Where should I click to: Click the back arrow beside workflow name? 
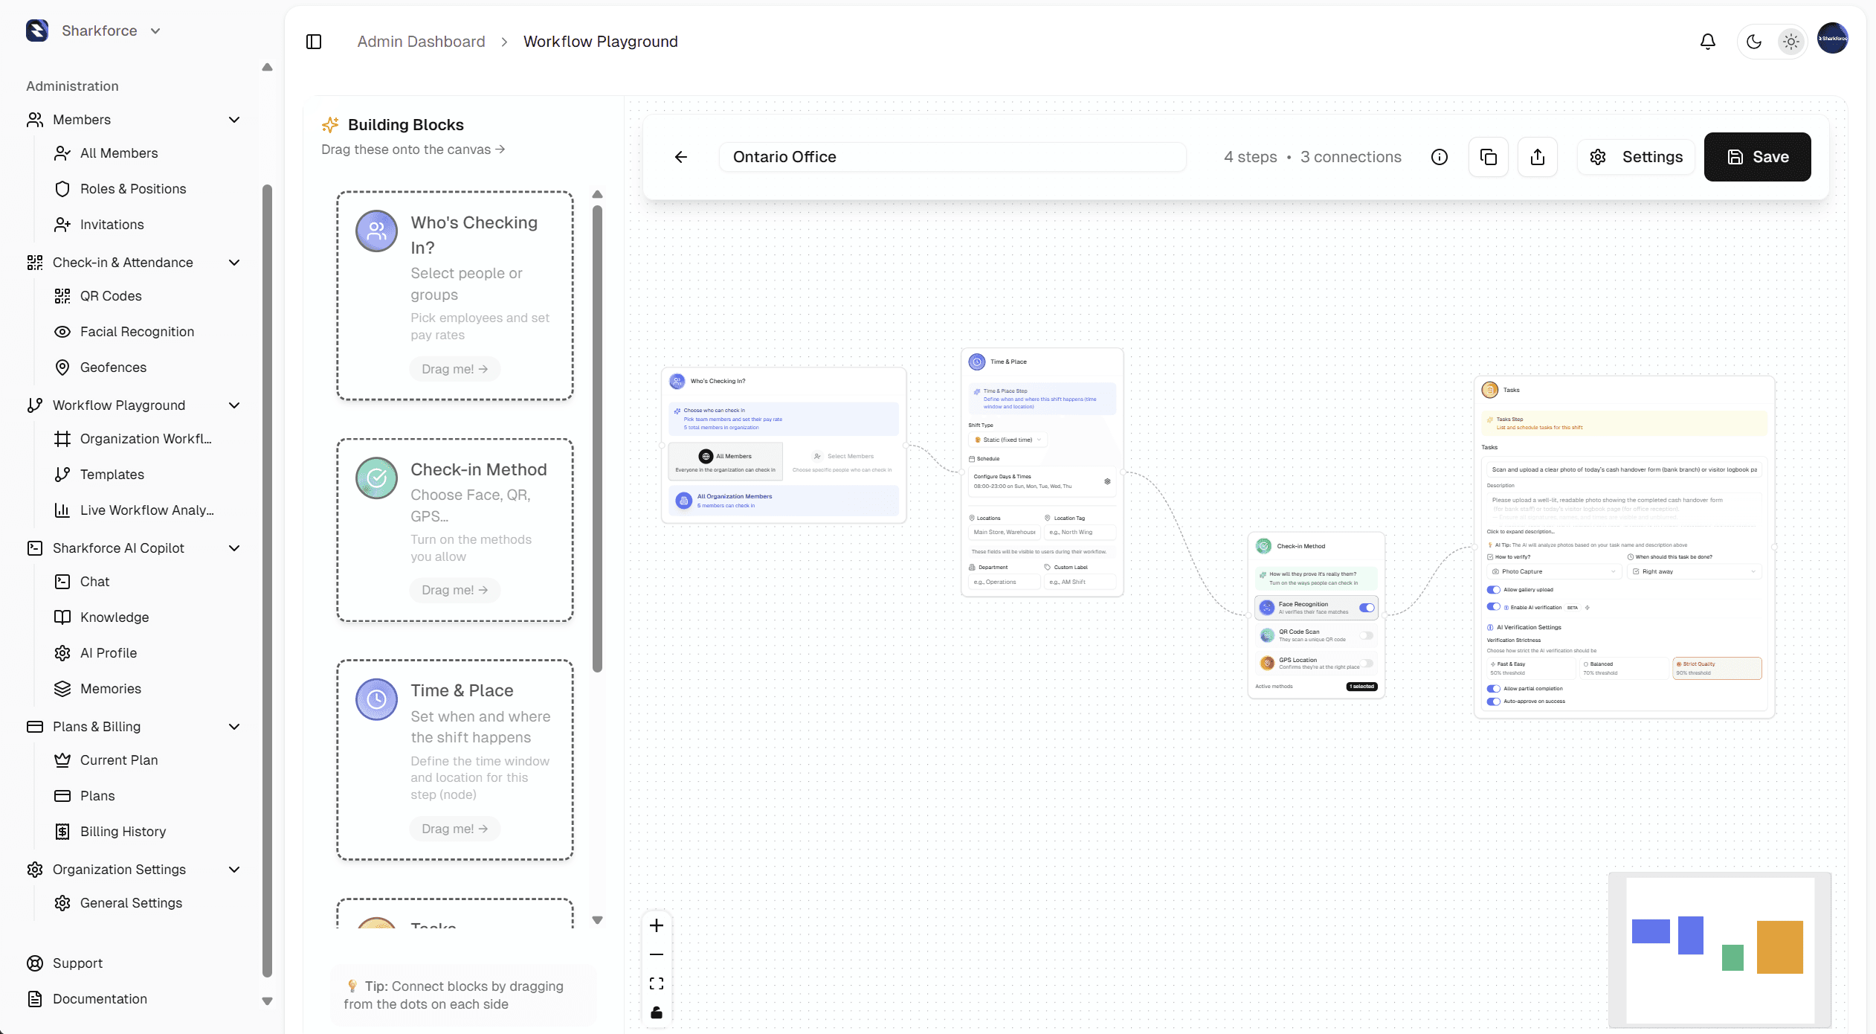(681, 157)
